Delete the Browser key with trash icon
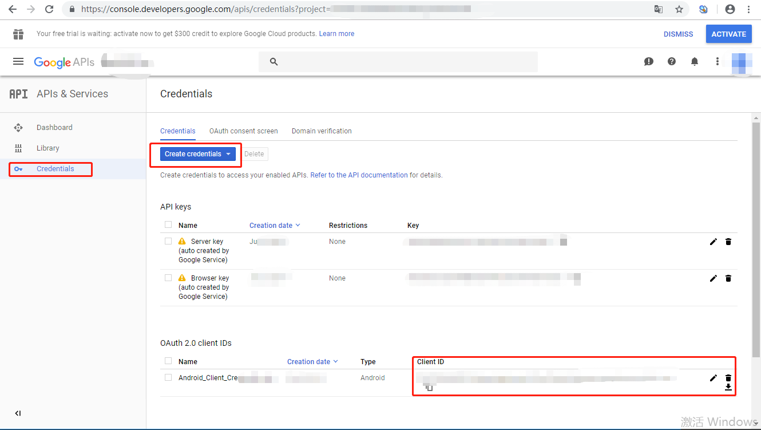This screenshot has height=430, width=761. point(728,278)
